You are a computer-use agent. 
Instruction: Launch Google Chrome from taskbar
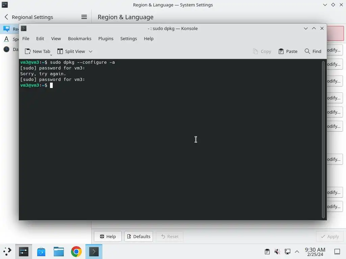click(76, 252)
